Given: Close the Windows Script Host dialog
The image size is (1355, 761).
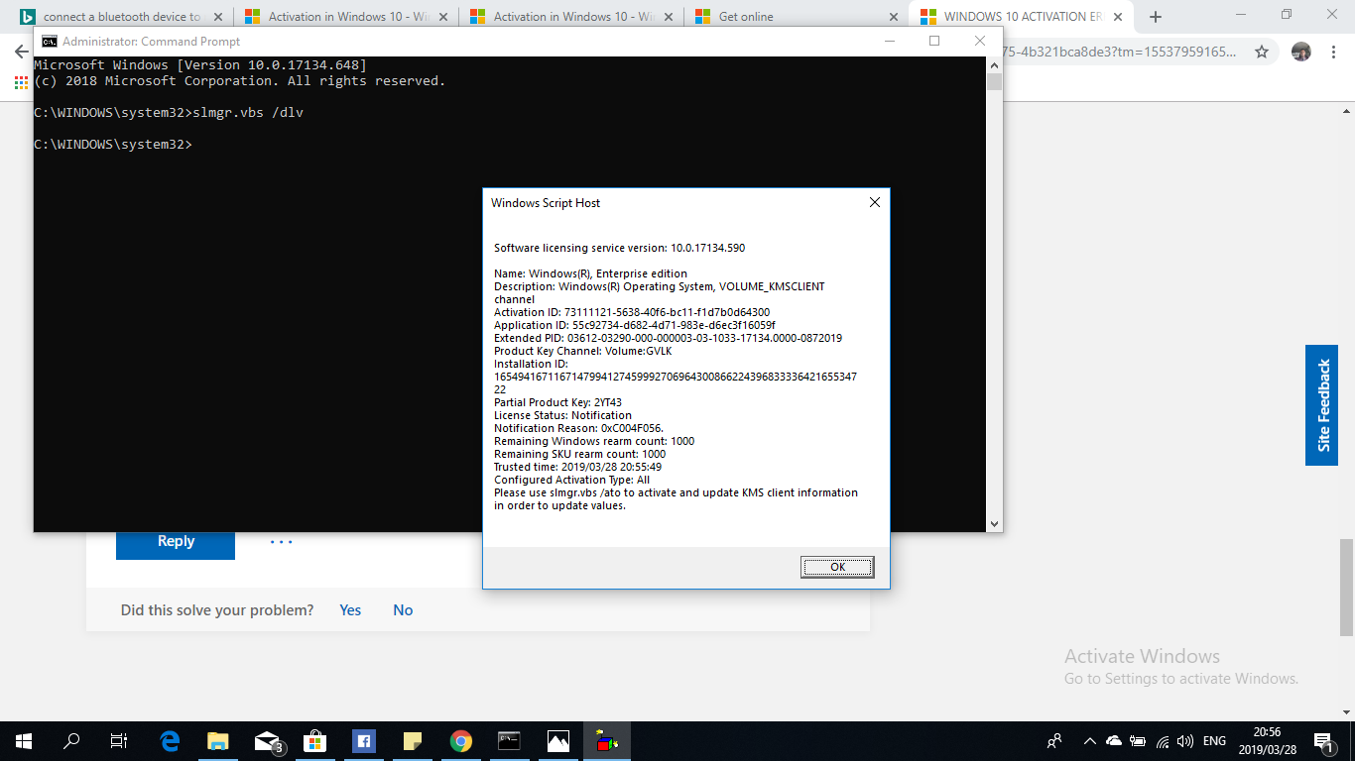Looking at the screenshot, I should point(874,202).
